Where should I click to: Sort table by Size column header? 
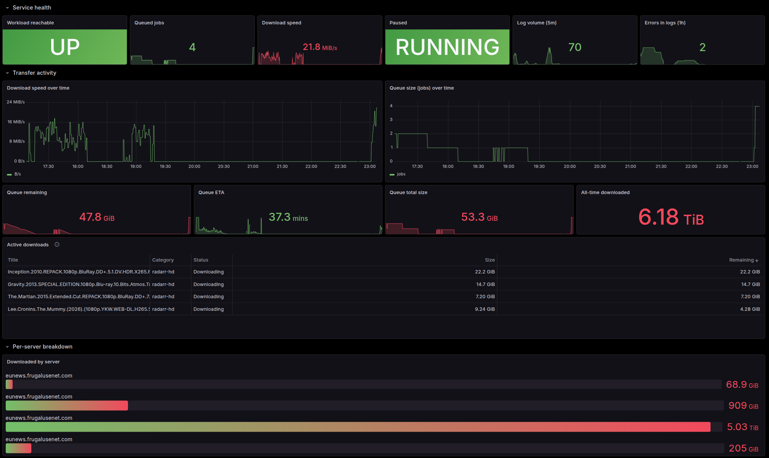point(490,260)
